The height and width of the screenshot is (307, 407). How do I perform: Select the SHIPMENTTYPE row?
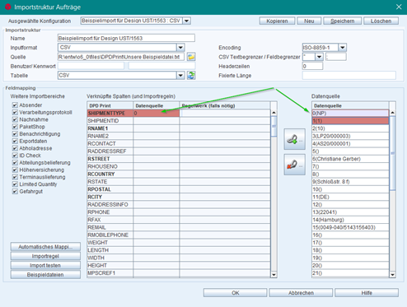click(179, 113)
